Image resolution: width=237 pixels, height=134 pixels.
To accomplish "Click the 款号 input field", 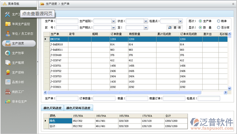I will (67, 28).
